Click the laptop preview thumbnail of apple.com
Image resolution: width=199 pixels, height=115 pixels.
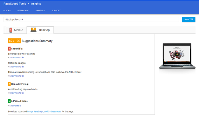(177, 56)
